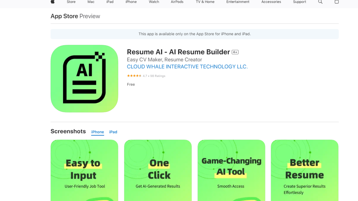The height and width of the screenshot is (201, 358).
Task: Open the Easy to Input screenshot
Action: [84, 170]
